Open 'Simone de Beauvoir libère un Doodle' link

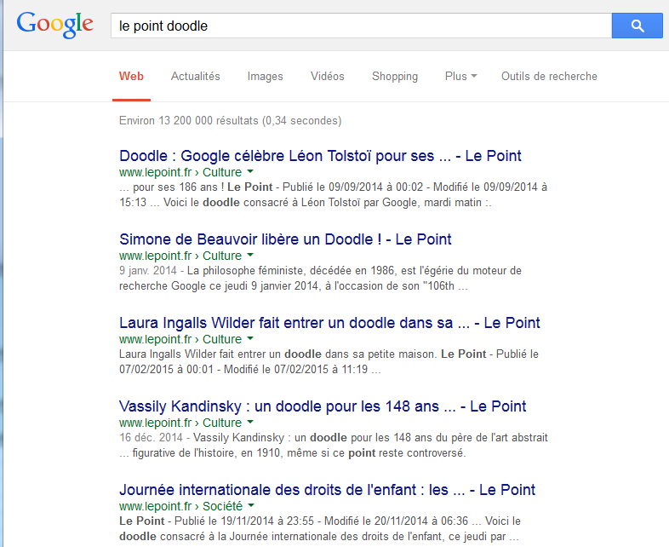(285, 239)
